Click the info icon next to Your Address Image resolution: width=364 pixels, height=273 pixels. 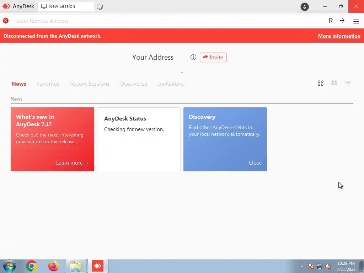(x=193, y=57)
